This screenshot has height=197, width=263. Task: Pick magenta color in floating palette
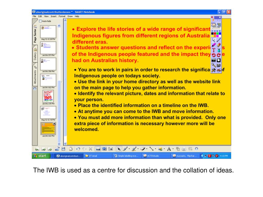click(217, 36)
